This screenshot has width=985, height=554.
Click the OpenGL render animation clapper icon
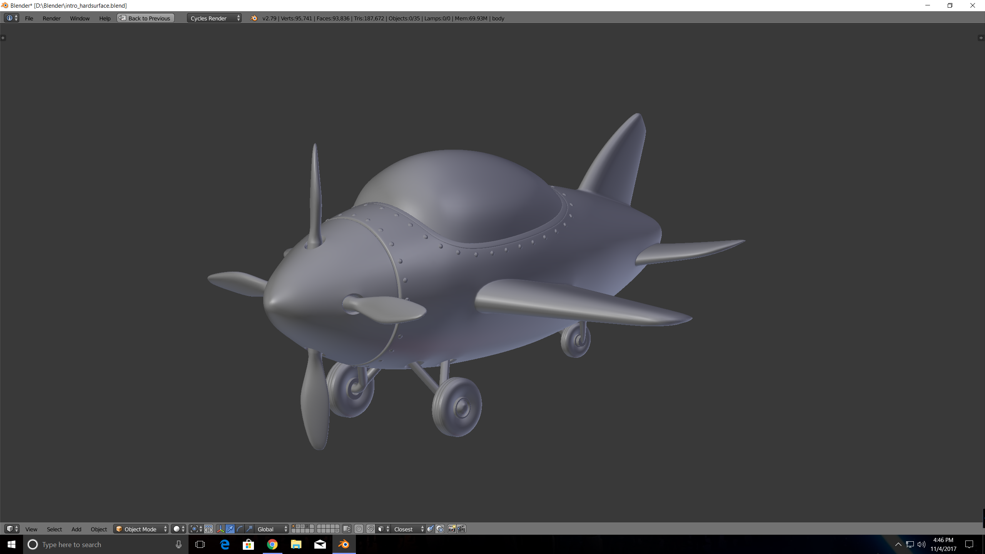point(461,529)
